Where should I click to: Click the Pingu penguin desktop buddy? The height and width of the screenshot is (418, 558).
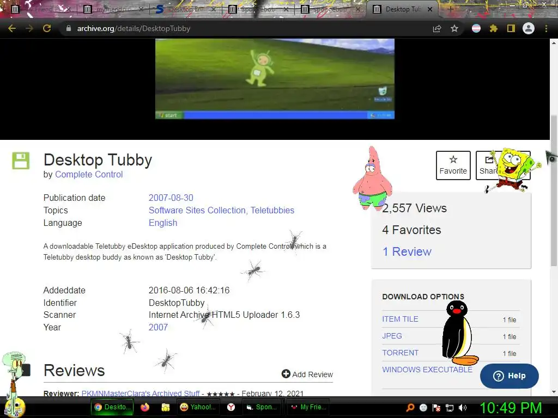click(459, 334)
